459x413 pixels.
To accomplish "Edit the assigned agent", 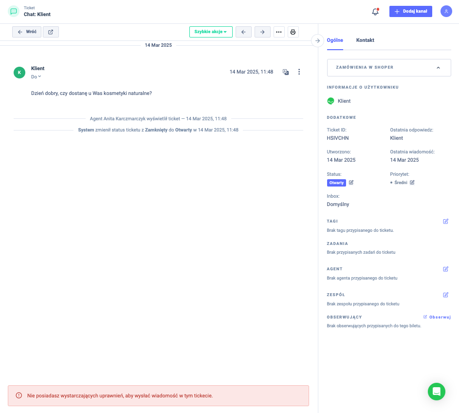I will (445, 269).
